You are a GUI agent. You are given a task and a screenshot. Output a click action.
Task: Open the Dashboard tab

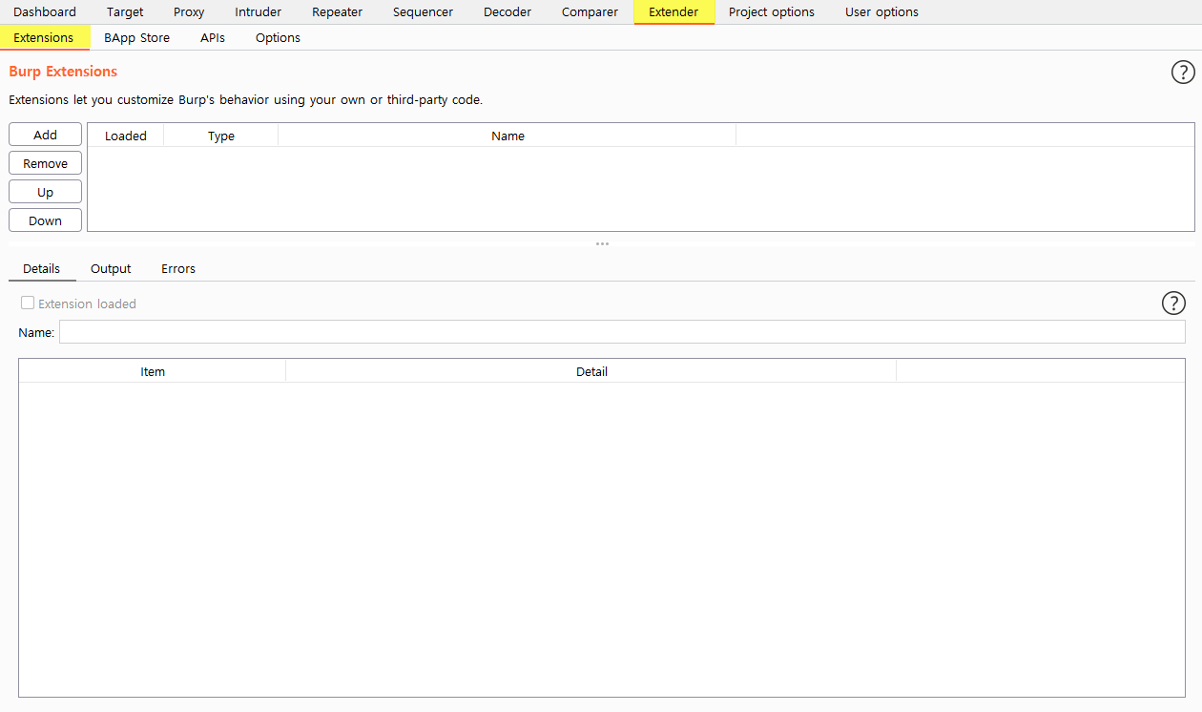[x=45, y=12]
